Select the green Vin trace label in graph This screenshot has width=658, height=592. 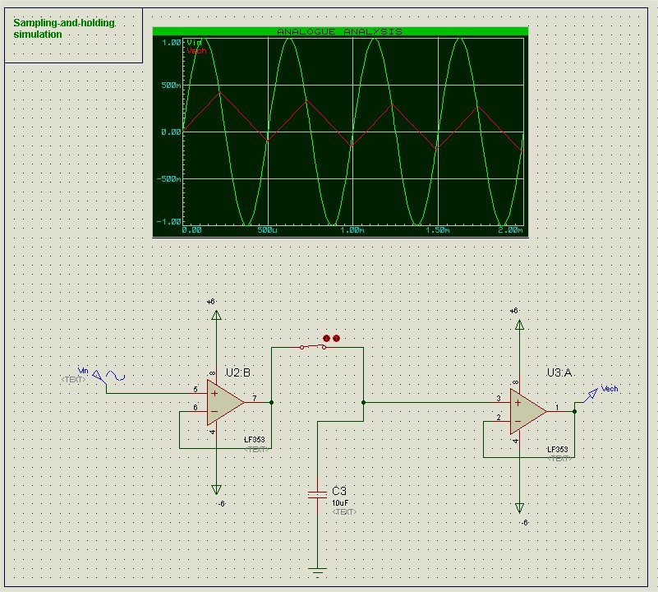click(x=195, y=43)
